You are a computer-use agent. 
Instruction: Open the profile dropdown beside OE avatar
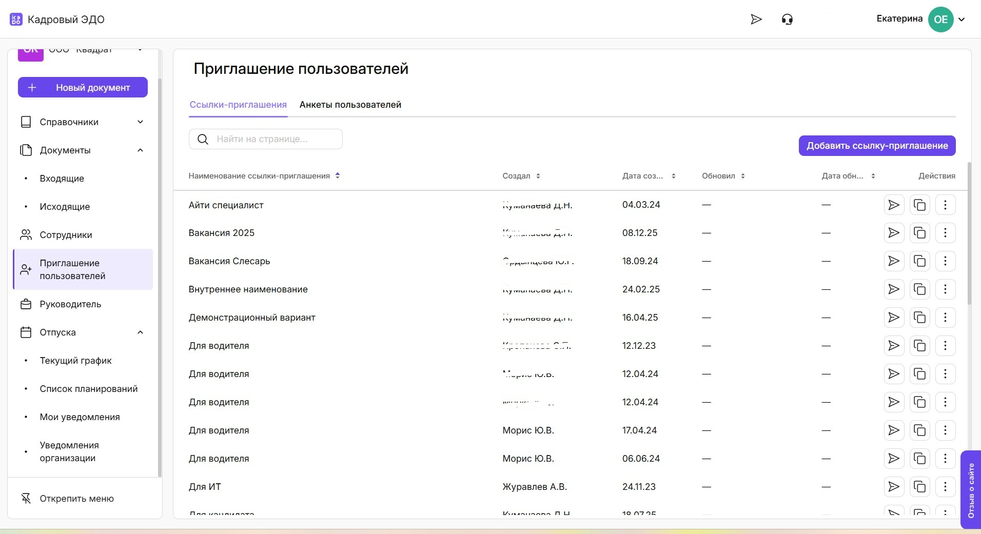963,19
